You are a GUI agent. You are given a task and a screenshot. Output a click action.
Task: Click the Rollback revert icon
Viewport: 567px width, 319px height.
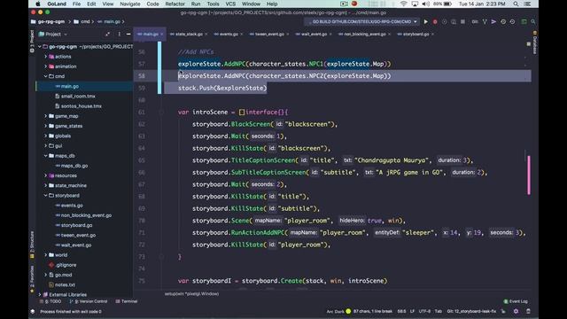coord(512,21)
